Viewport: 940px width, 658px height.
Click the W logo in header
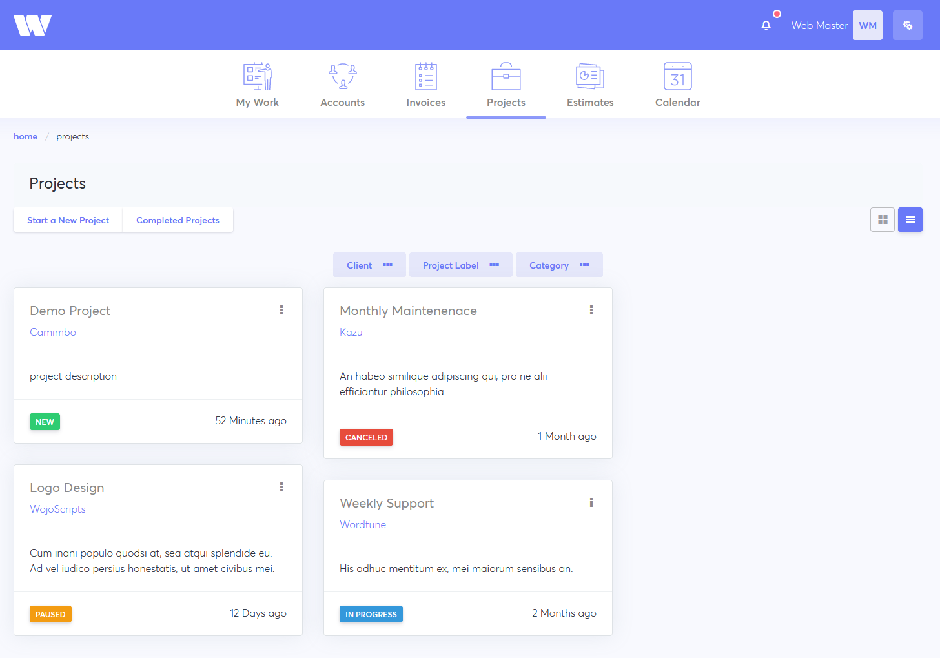pyautogui.click(x=32, y=25)
